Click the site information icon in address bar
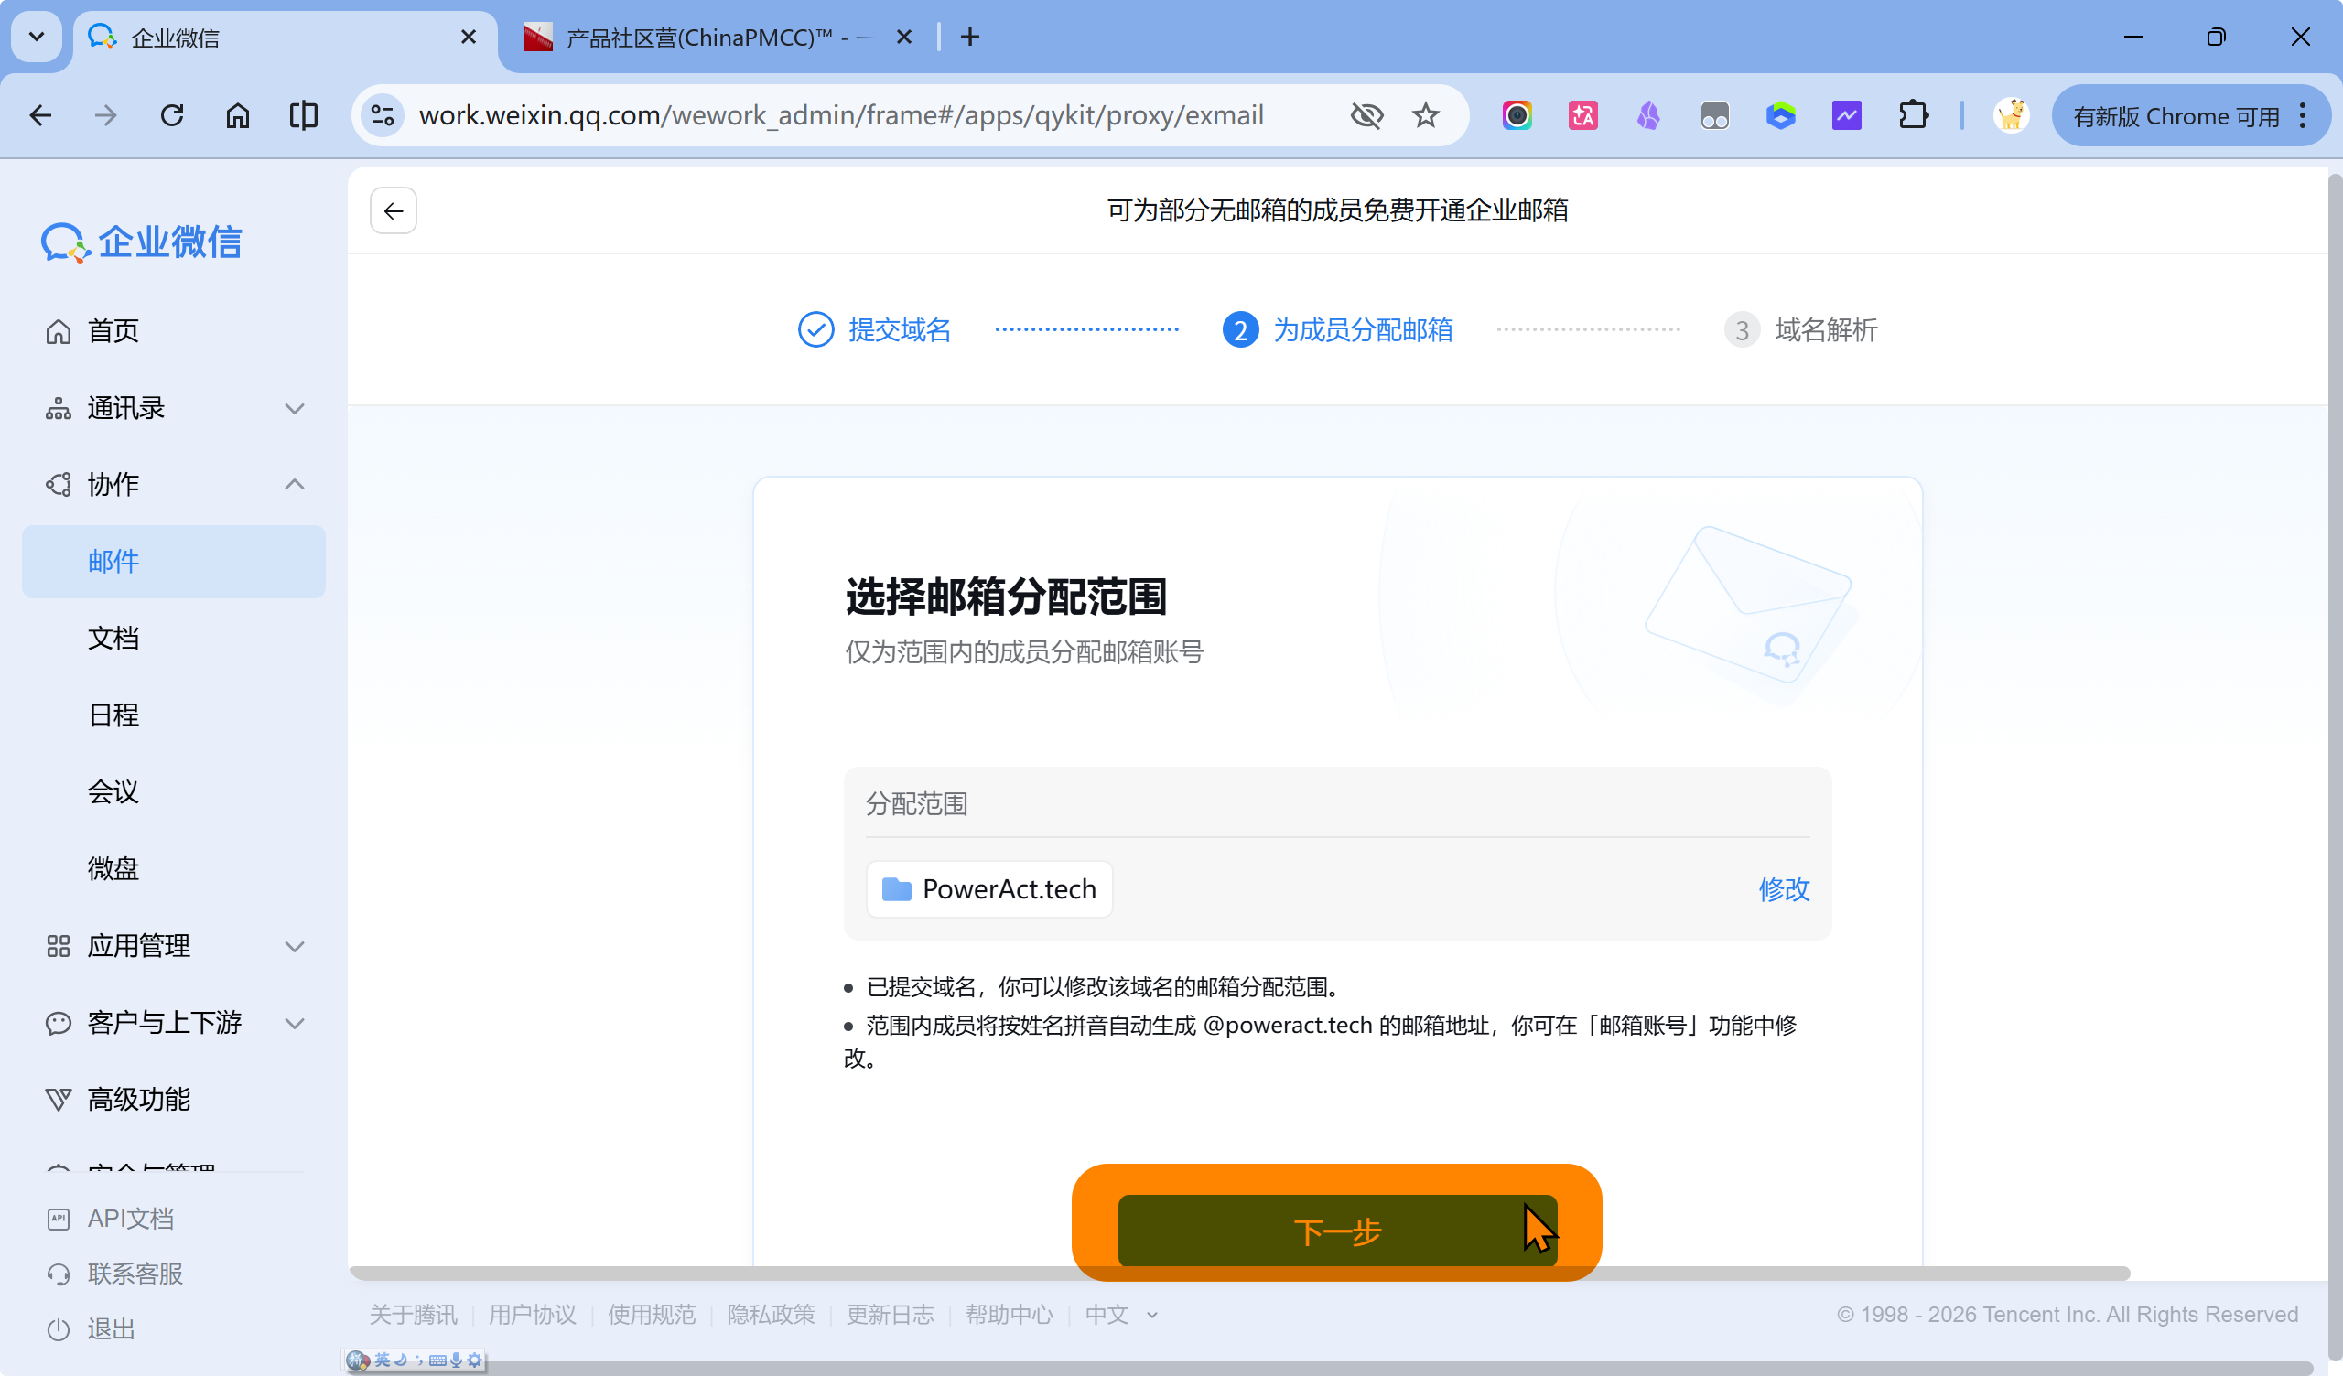This screenshot has width=2343, height=1376. (x=383, y=116)
